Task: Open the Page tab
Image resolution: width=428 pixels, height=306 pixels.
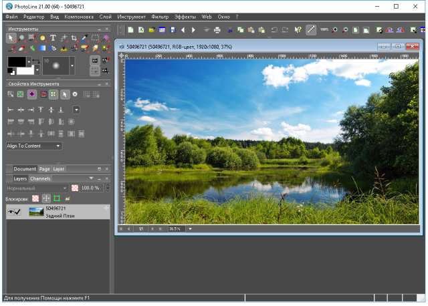Action: click(44, 169)
